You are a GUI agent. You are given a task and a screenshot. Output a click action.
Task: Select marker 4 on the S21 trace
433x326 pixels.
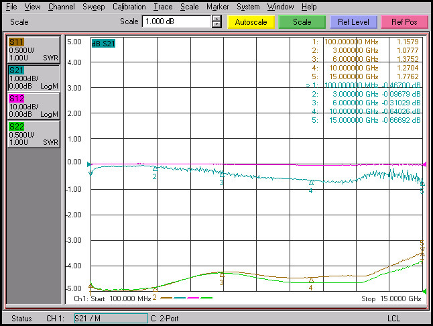[311, 182]
